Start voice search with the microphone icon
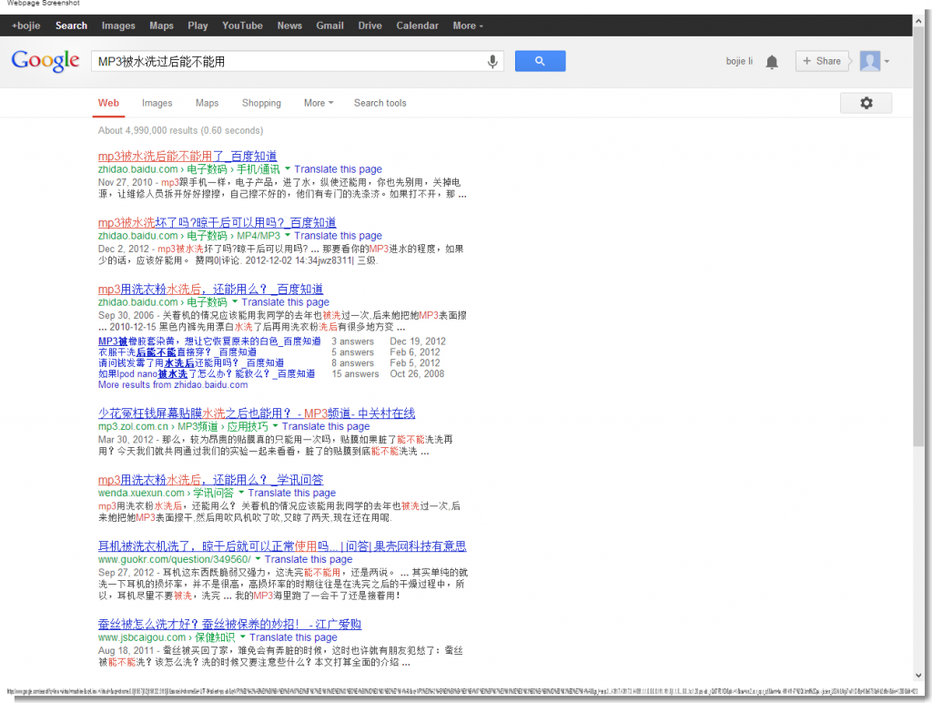This screenshot has width=932, height=703. [491, 61]
